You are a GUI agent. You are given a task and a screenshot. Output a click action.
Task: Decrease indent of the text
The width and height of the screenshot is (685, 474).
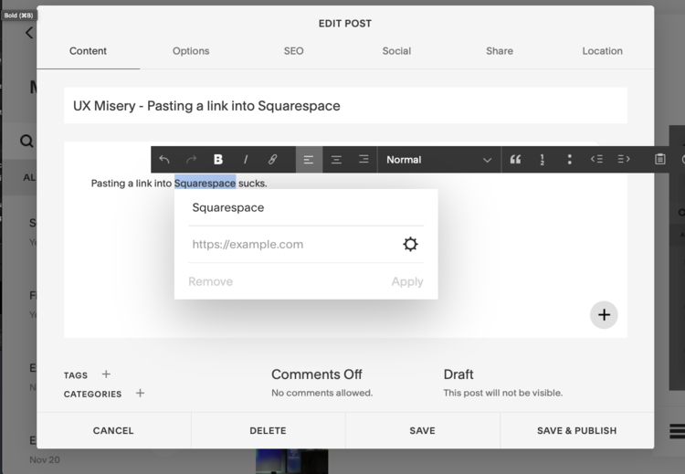(596, 159)
